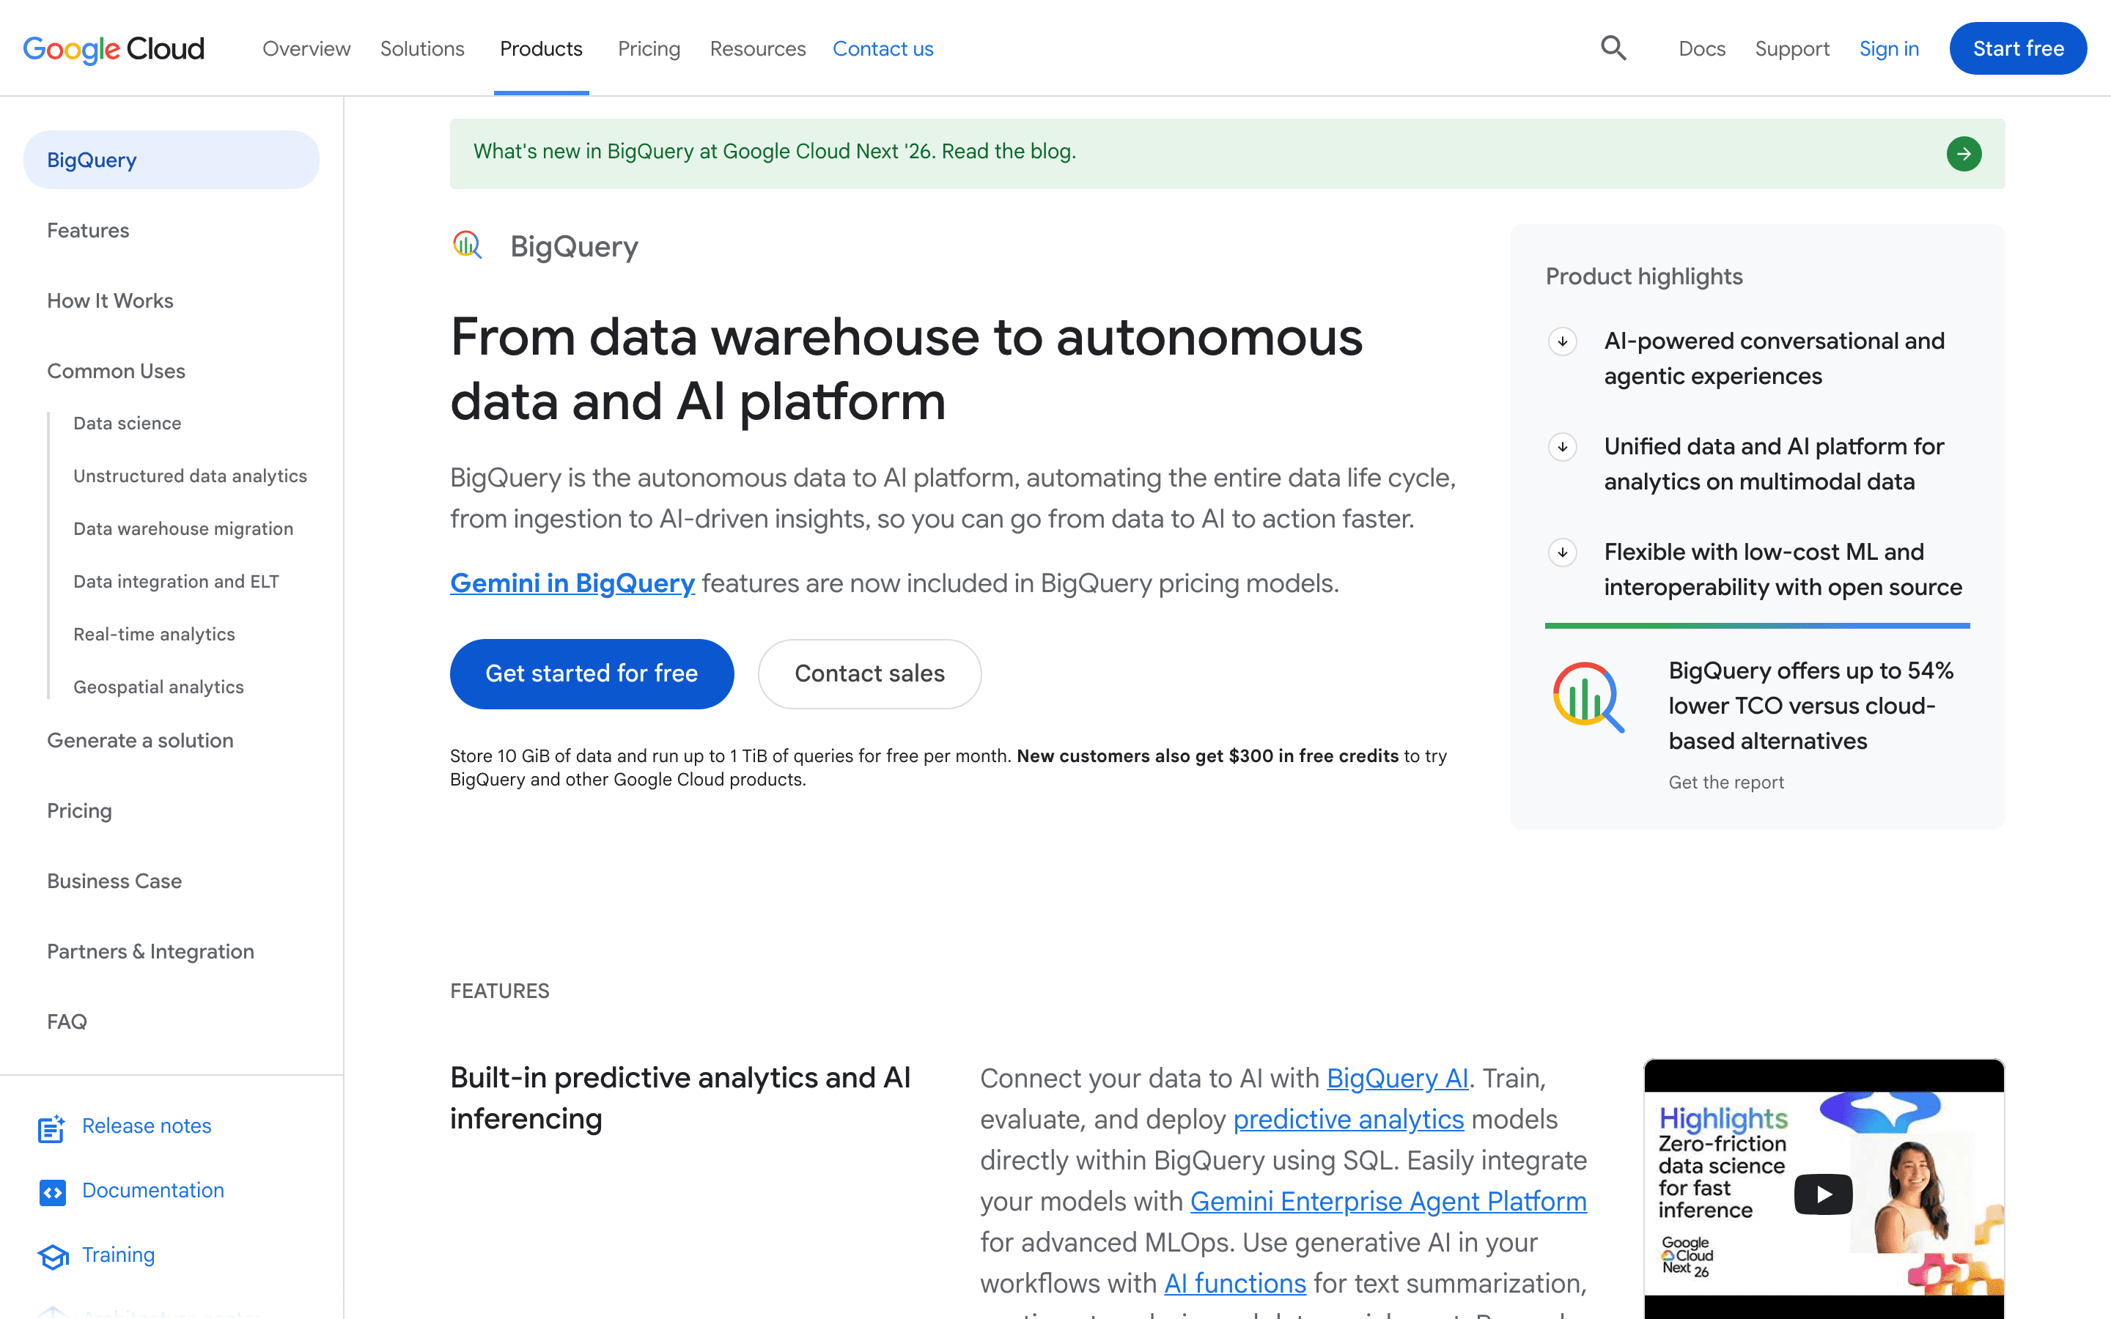Image resolution: width=2111 pixels, height=1319 pixels.
Task: Select Data integration and ELT
Action: coord(176,582)
